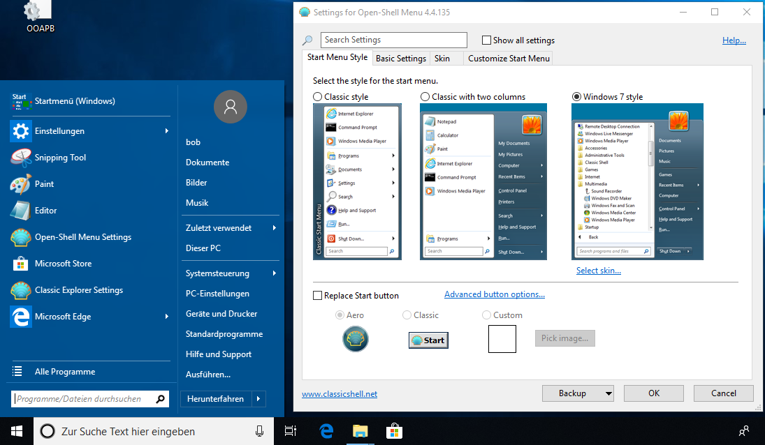Click the Windows 7 style preview thumbnail
The width and height of the screenshot is (765, 445).
(x=637, y=181)
